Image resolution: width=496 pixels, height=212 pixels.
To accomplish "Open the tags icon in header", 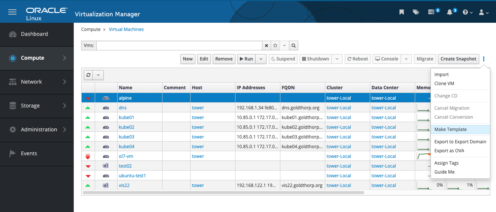I will 416,12.
